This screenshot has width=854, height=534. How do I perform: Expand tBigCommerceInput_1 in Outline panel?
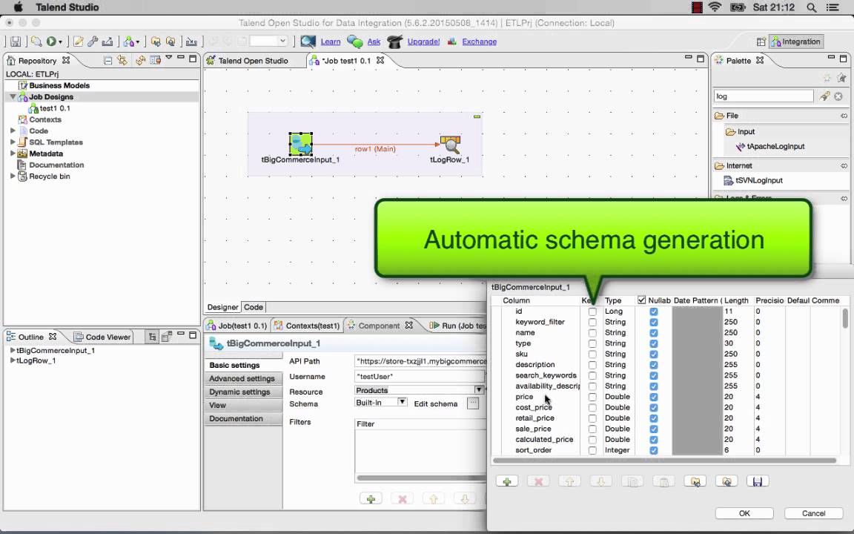(13, 350)
